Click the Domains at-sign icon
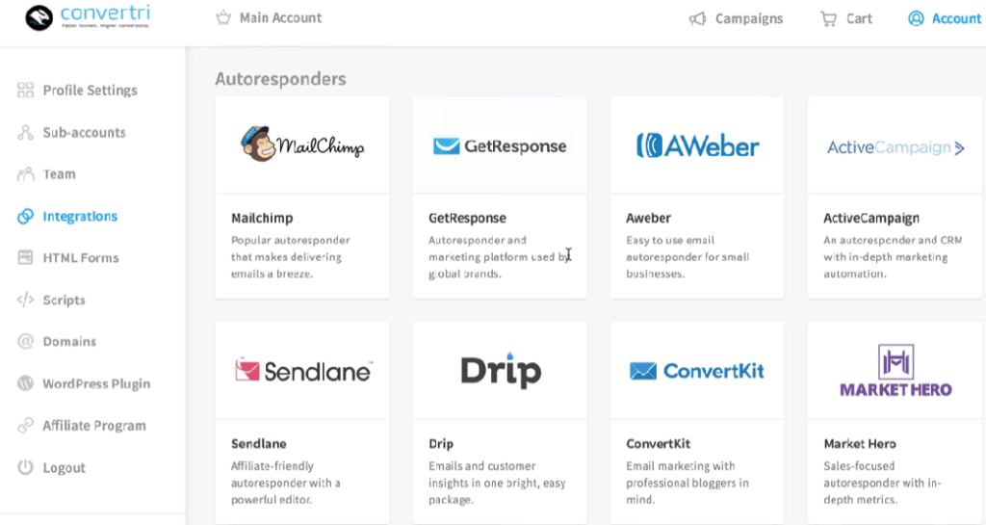This screenshot has height=525, width=986. click(26, 342)
